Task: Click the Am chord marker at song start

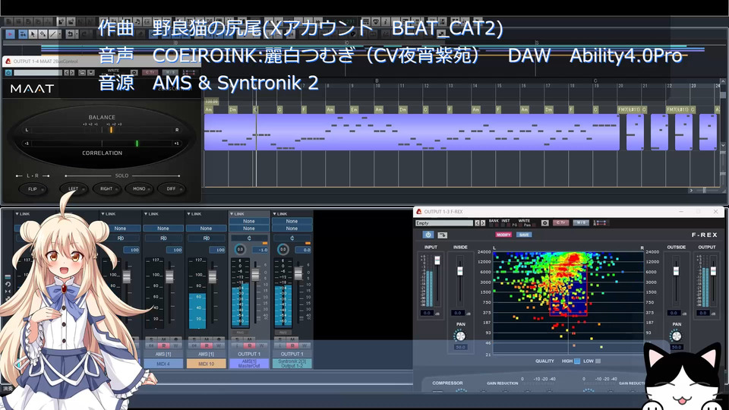Action: coord(209,109)
